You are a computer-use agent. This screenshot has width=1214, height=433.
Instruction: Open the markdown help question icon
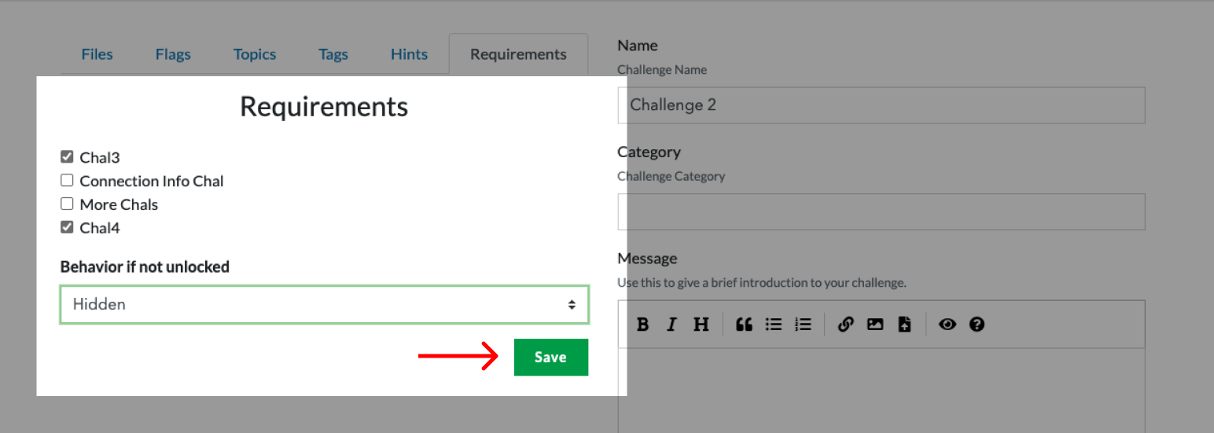tap(977, 325)
